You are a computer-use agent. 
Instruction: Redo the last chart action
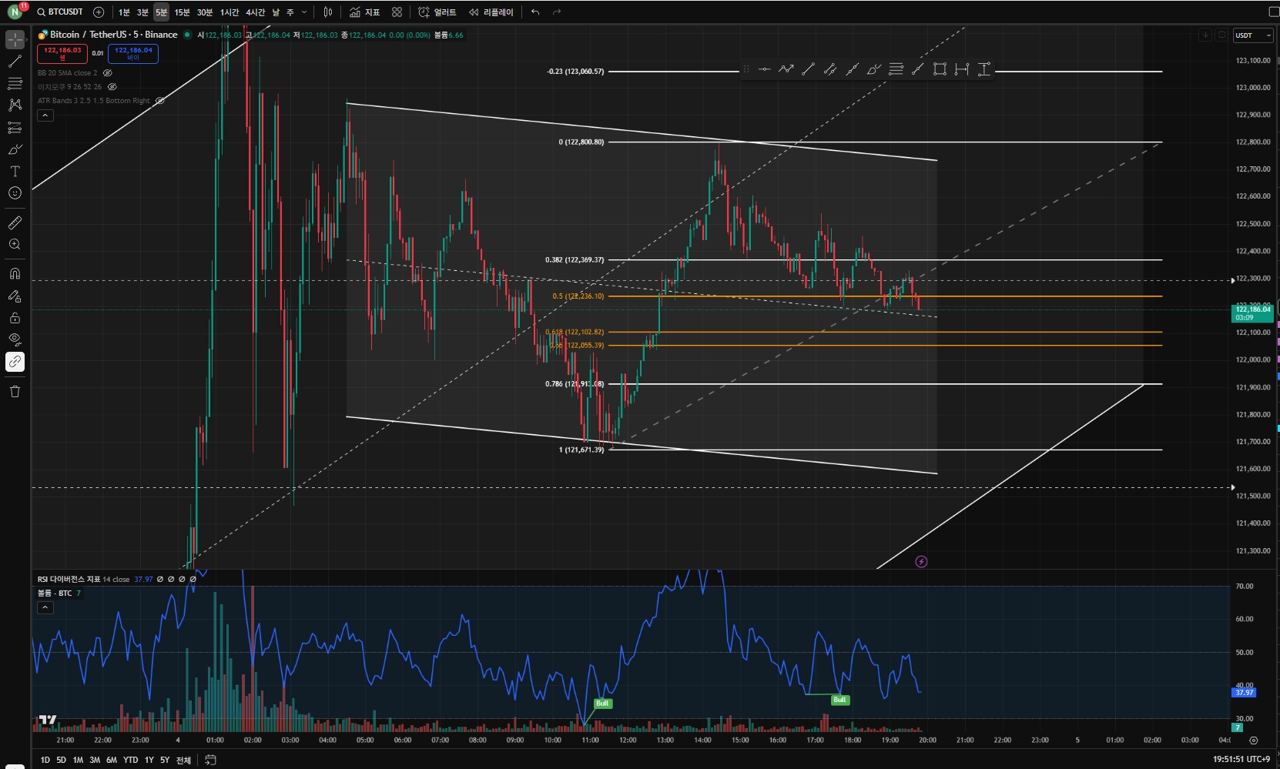557,12
